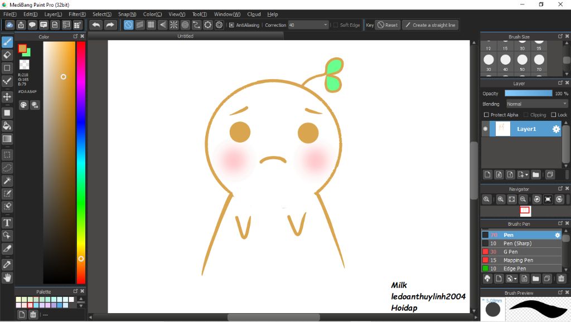Click the Reset button
571x322 pixels.
point(388,25)
